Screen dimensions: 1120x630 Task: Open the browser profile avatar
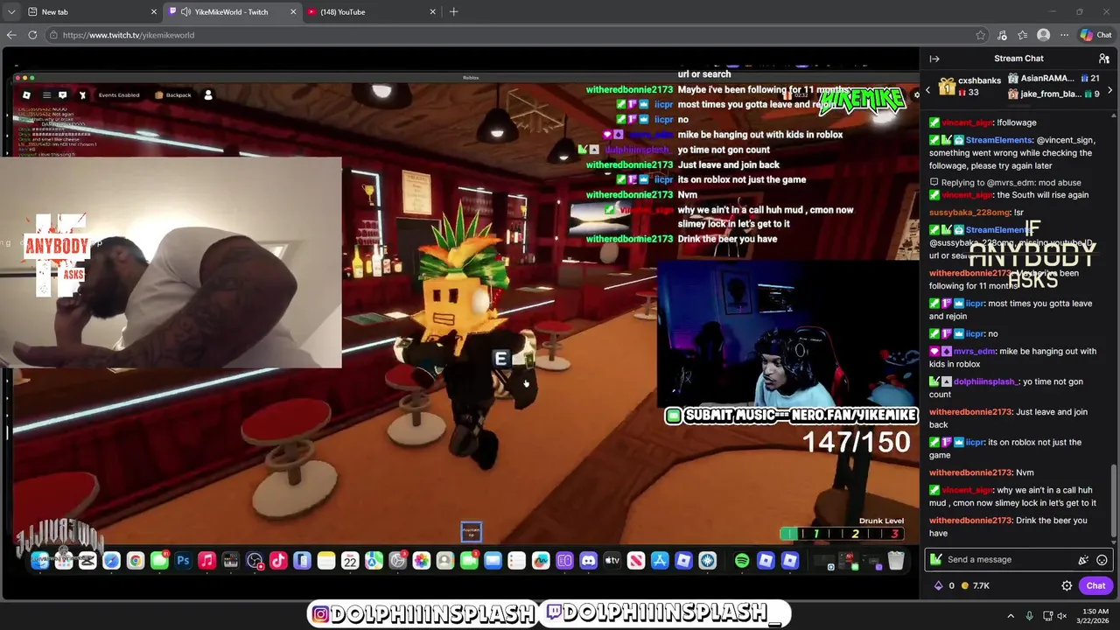click(1043, 35)
